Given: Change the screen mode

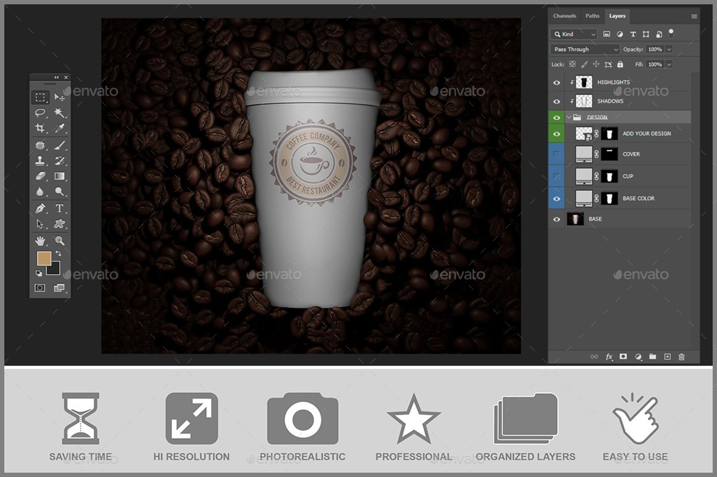Looking at the screenshot, I should click(x=59, y=288).
